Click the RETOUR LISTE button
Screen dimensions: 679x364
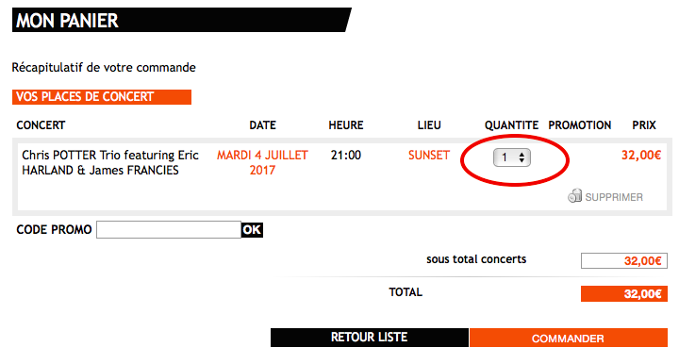370,338
